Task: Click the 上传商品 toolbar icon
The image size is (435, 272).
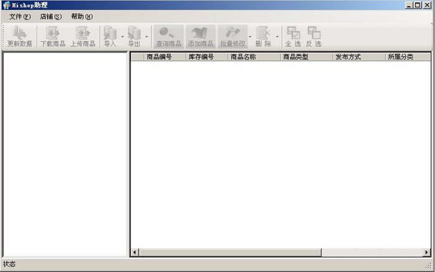Action: (x=83, y=37)
